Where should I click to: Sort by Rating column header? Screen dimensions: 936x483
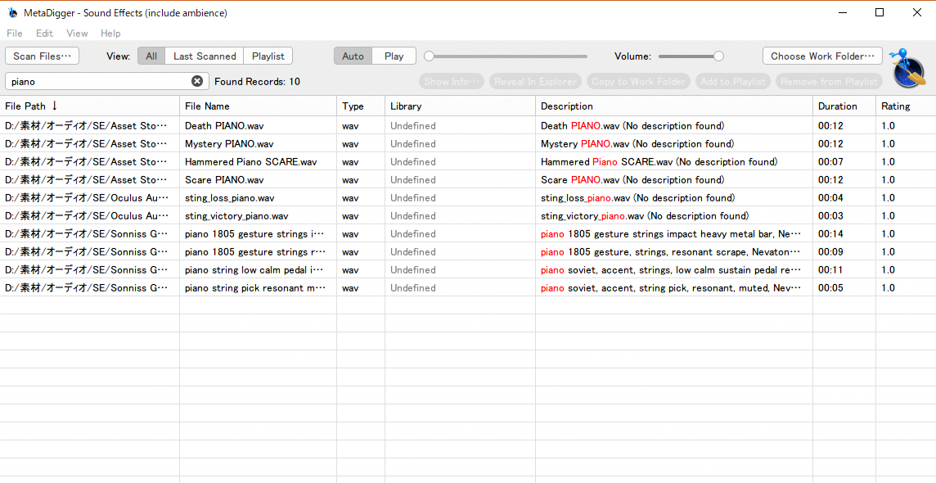895,106
